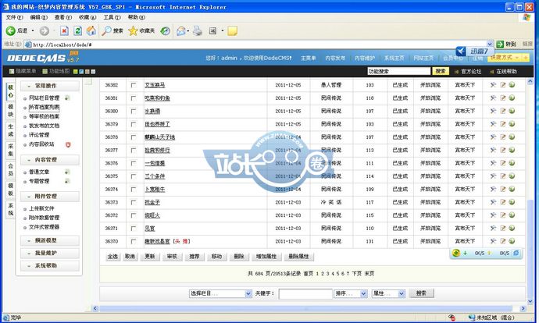
Task: Go to the 下页 next page link
Action: (357, 274)
